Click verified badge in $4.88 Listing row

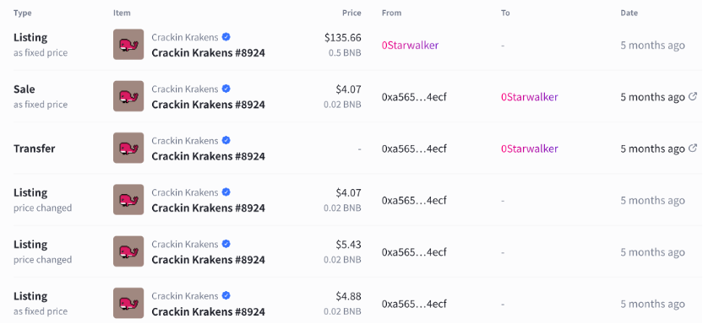pyautogui.click(x=226, y=296)
